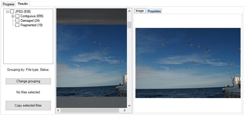Switch to the Progress tab
Screen dimensions: 244x115
coord(8,4)
